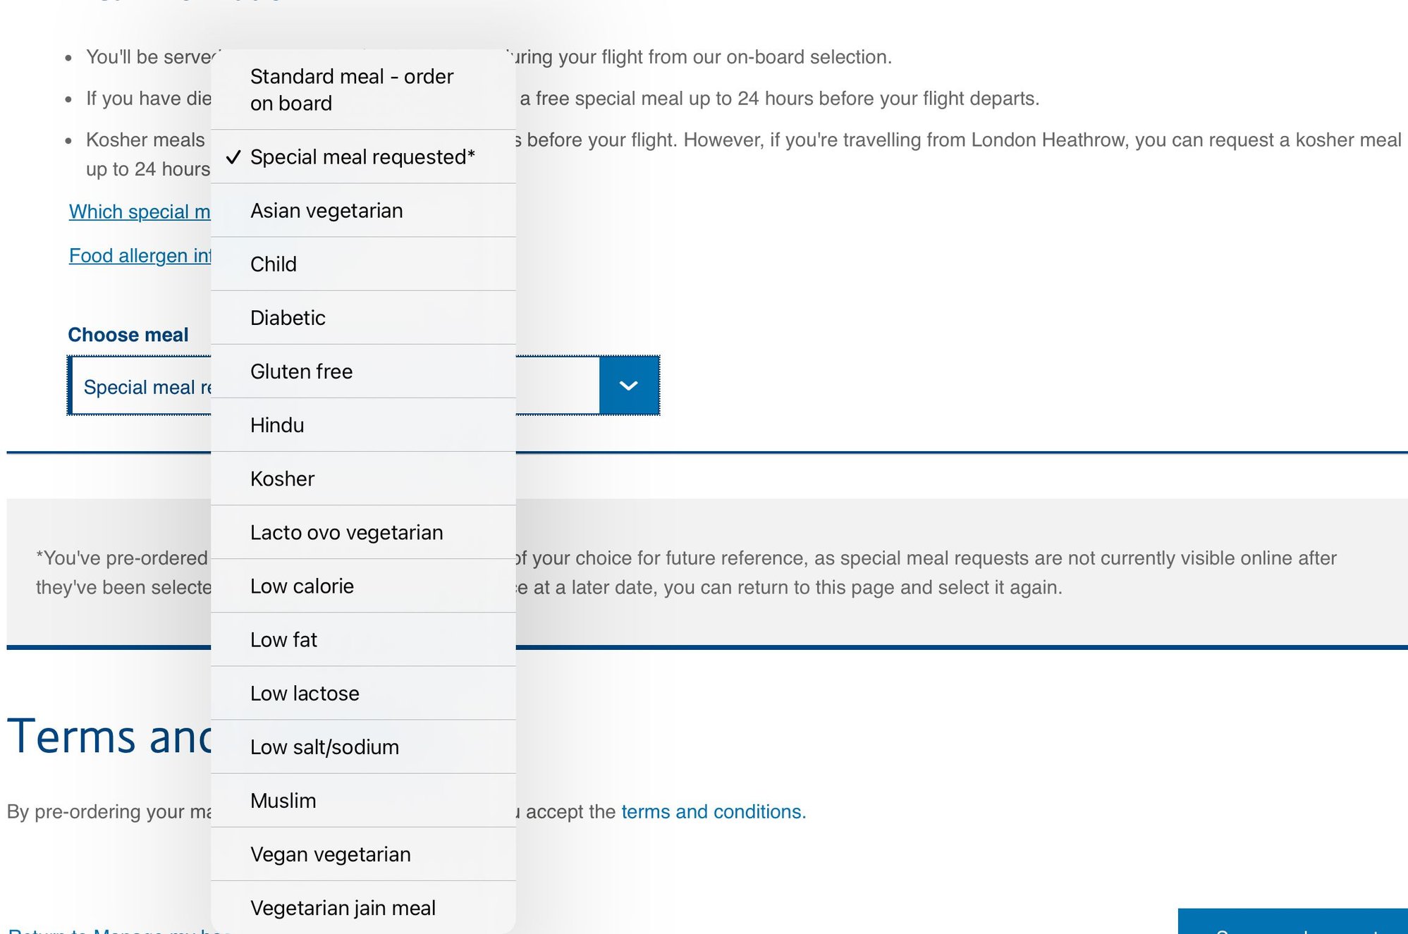Select Low fat meal option
This screenshot has width=1408, height=934.
point(283,639)
